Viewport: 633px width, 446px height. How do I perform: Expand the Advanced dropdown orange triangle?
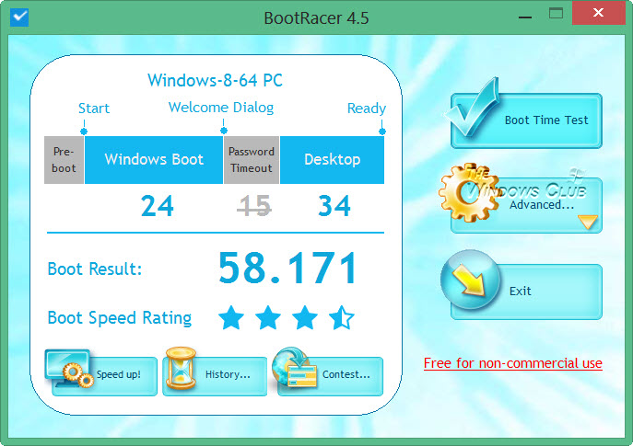pyautogui.click(x=587, y=222)
